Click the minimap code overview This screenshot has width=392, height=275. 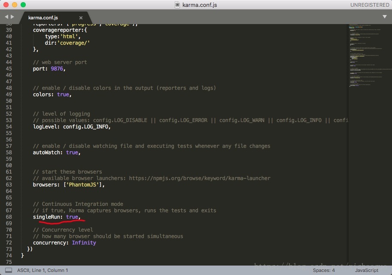370,55
